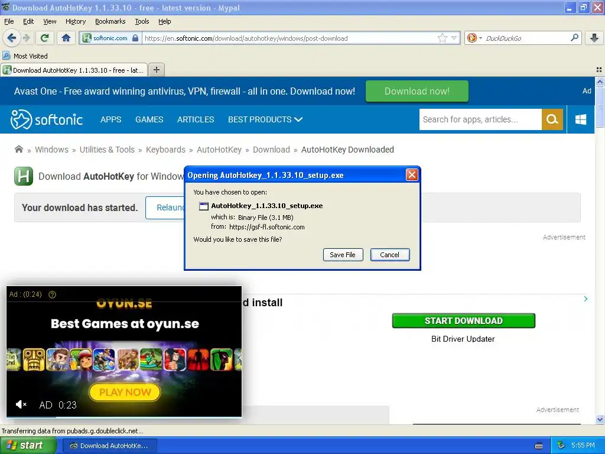Screen dimensions: 605x454
Task: Open the Tools menu
Action: click(x=142, y=21)
